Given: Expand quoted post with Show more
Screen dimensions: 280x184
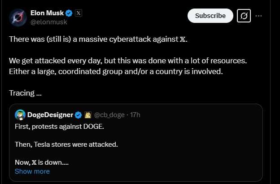Looking at the screenshot, I should tap(32, 171).
